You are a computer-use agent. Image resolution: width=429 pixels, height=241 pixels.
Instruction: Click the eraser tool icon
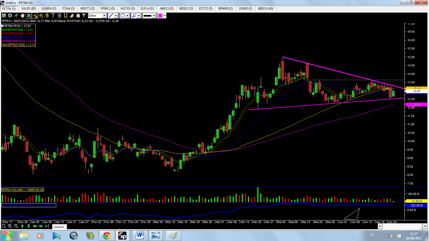(72, 16)
